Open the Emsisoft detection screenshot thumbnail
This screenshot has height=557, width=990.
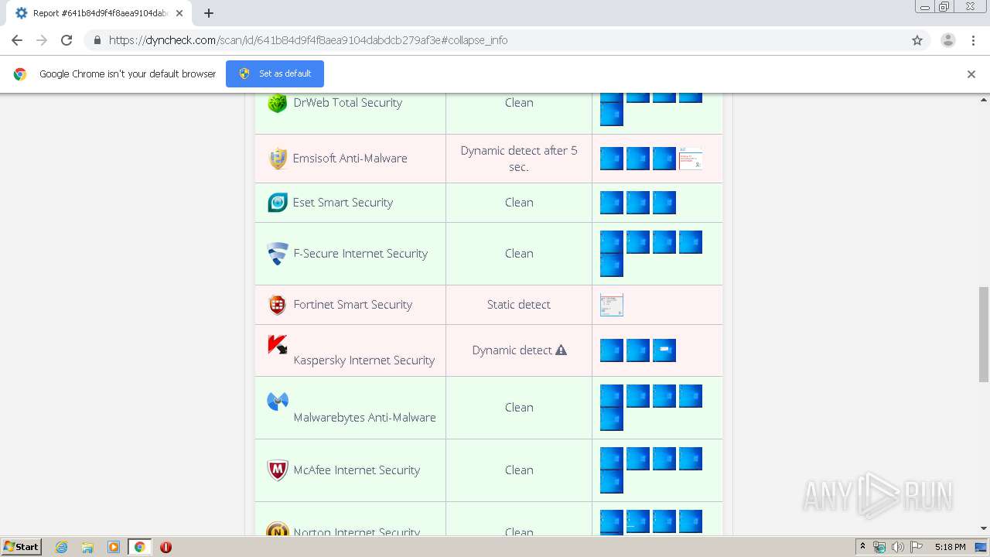click(x=691, y=159)
